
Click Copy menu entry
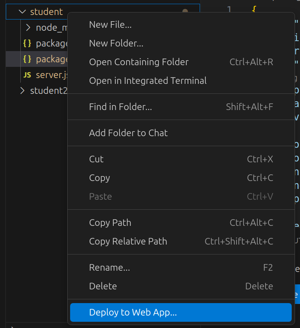(x=100, y=178)
